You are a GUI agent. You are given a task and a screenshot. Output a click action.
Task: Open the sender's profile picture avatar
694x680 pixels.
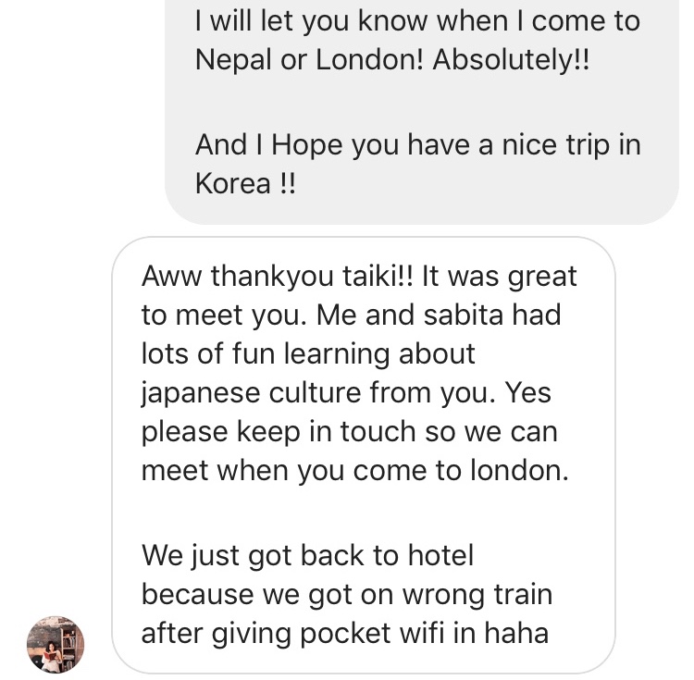(x=56, y=644)
